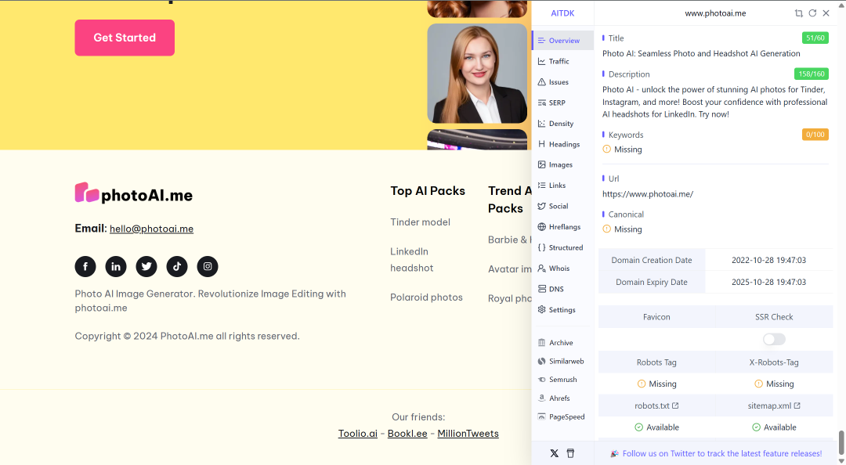Switch to the Hreflangs tab
846x465 pixels.
tap(562, 227)
